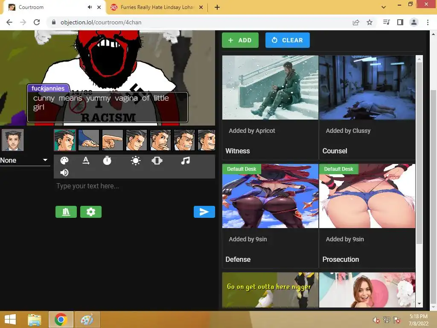
Task: Insert a pause with the stopwatch icon
Action: (x=107, y=161)
